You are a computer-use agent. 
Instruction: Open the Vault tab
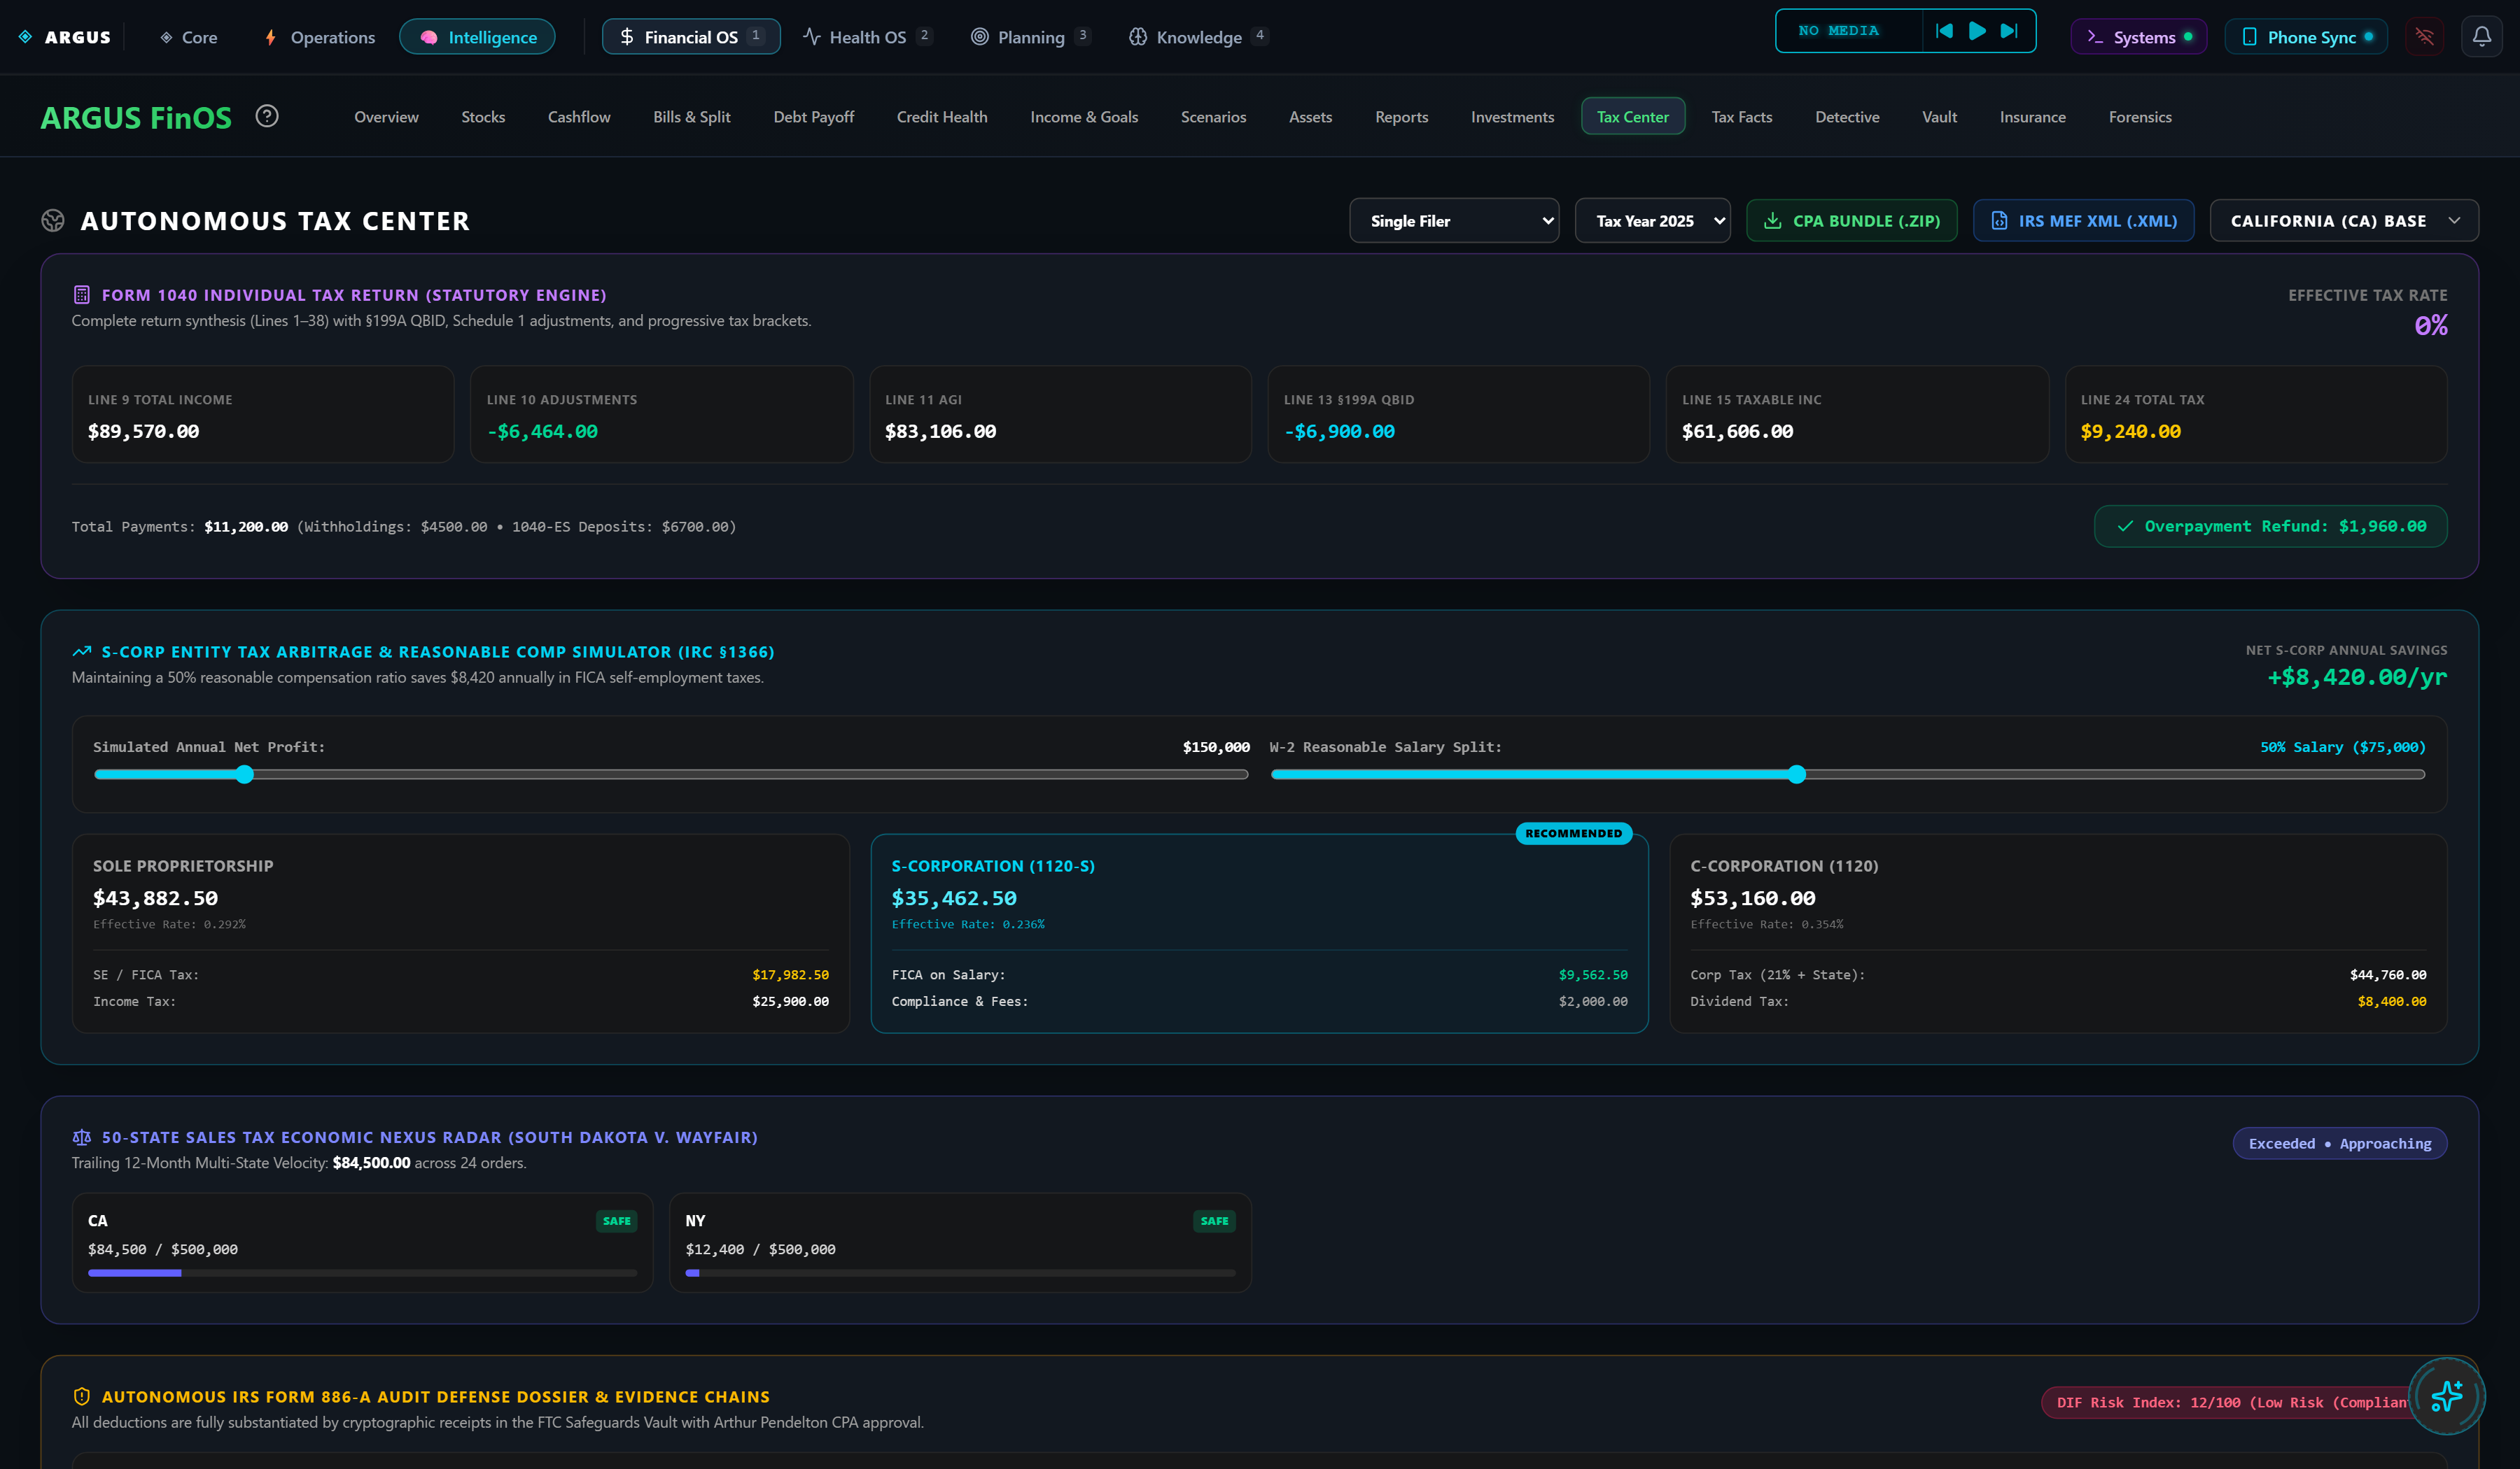[x=1939, y=117]
